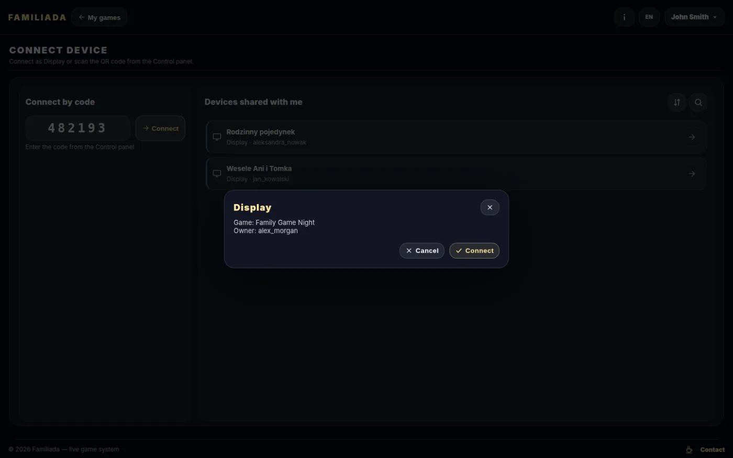The height and width of the screenshot is (458, 733).
Task: Open the info icon in the header
Action: (624, 17)
